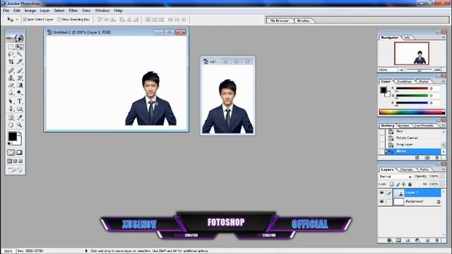Select the Path Selection tool
Image resolution: width=452 pixels, height=254 pixels.
click(x=11, y=102)
